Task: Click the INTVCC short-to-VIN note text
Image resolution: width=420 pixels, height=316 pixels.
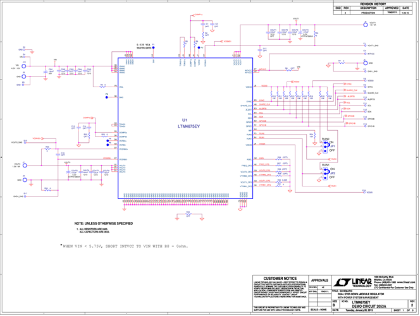Action: pos(125,246)
